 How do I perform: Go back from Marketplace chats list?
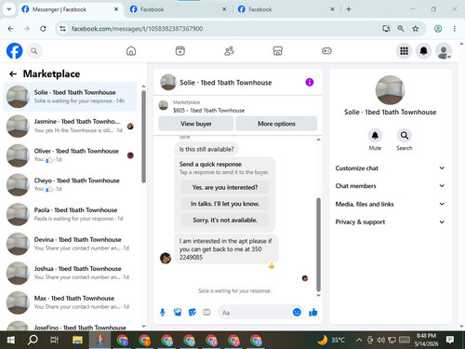click(13, 74)
